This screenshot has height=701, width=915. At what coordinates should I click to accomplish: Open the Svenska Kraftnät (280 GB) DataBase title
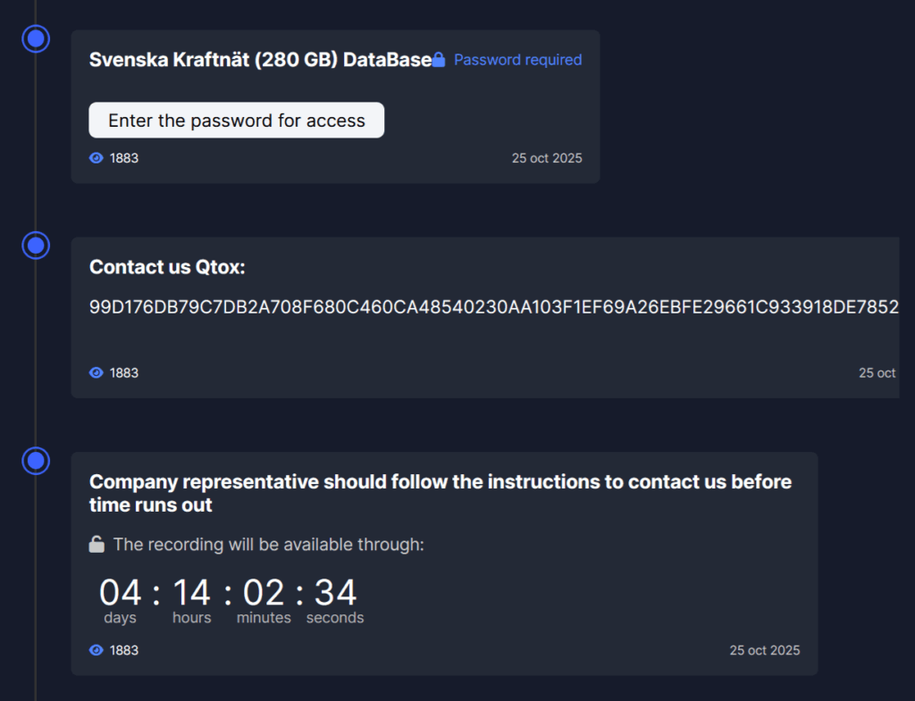pyautogui.click(x=260, y=60)
